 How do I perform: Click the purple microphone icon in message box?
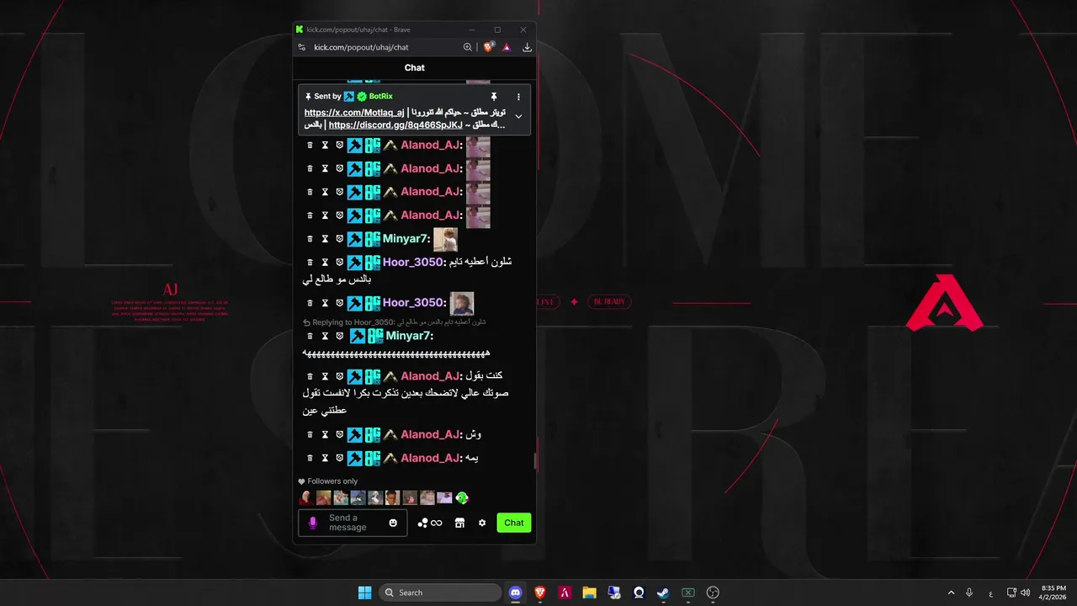[313, 523]
